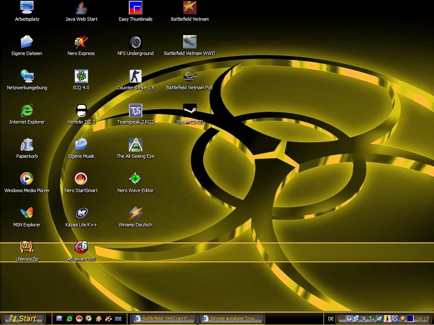Select the Nero Express shortcut
Image resolution: width=434 pixels, height=325 pixels.
[81, 46]
